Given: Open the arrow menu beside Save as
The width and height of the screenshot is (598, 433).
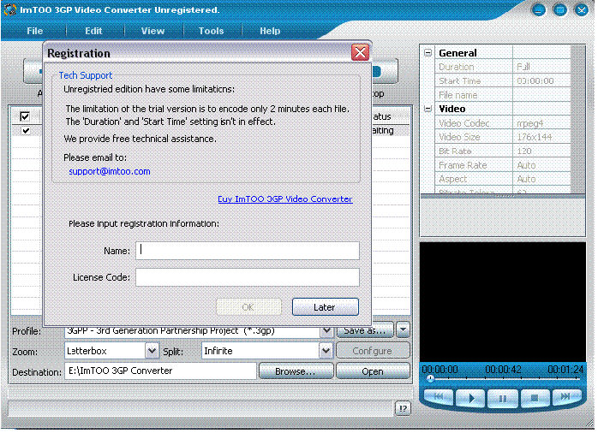Looking at the screenshot, I should (403, 330).
